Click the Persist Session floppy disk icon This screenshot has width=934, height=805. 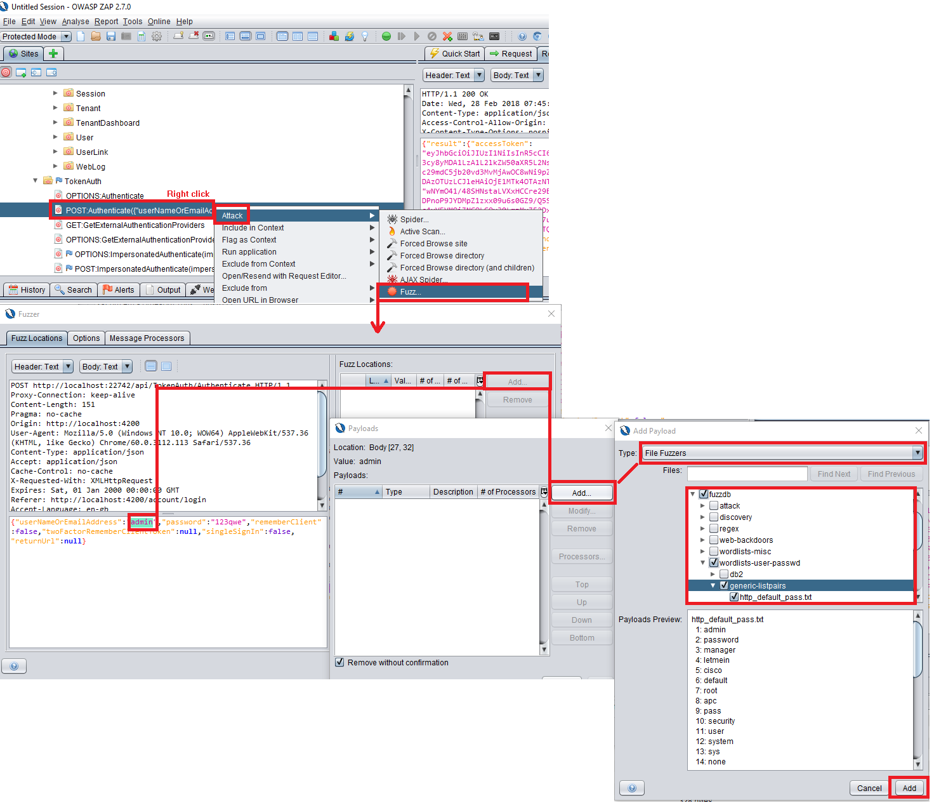pos(111,36)
